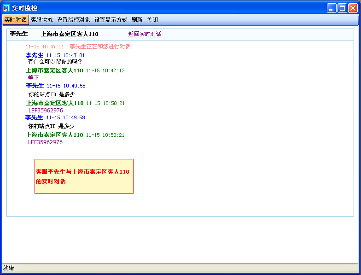361x275 pixels.
Task: Select header name 李先生
Action: coord(19,34)
